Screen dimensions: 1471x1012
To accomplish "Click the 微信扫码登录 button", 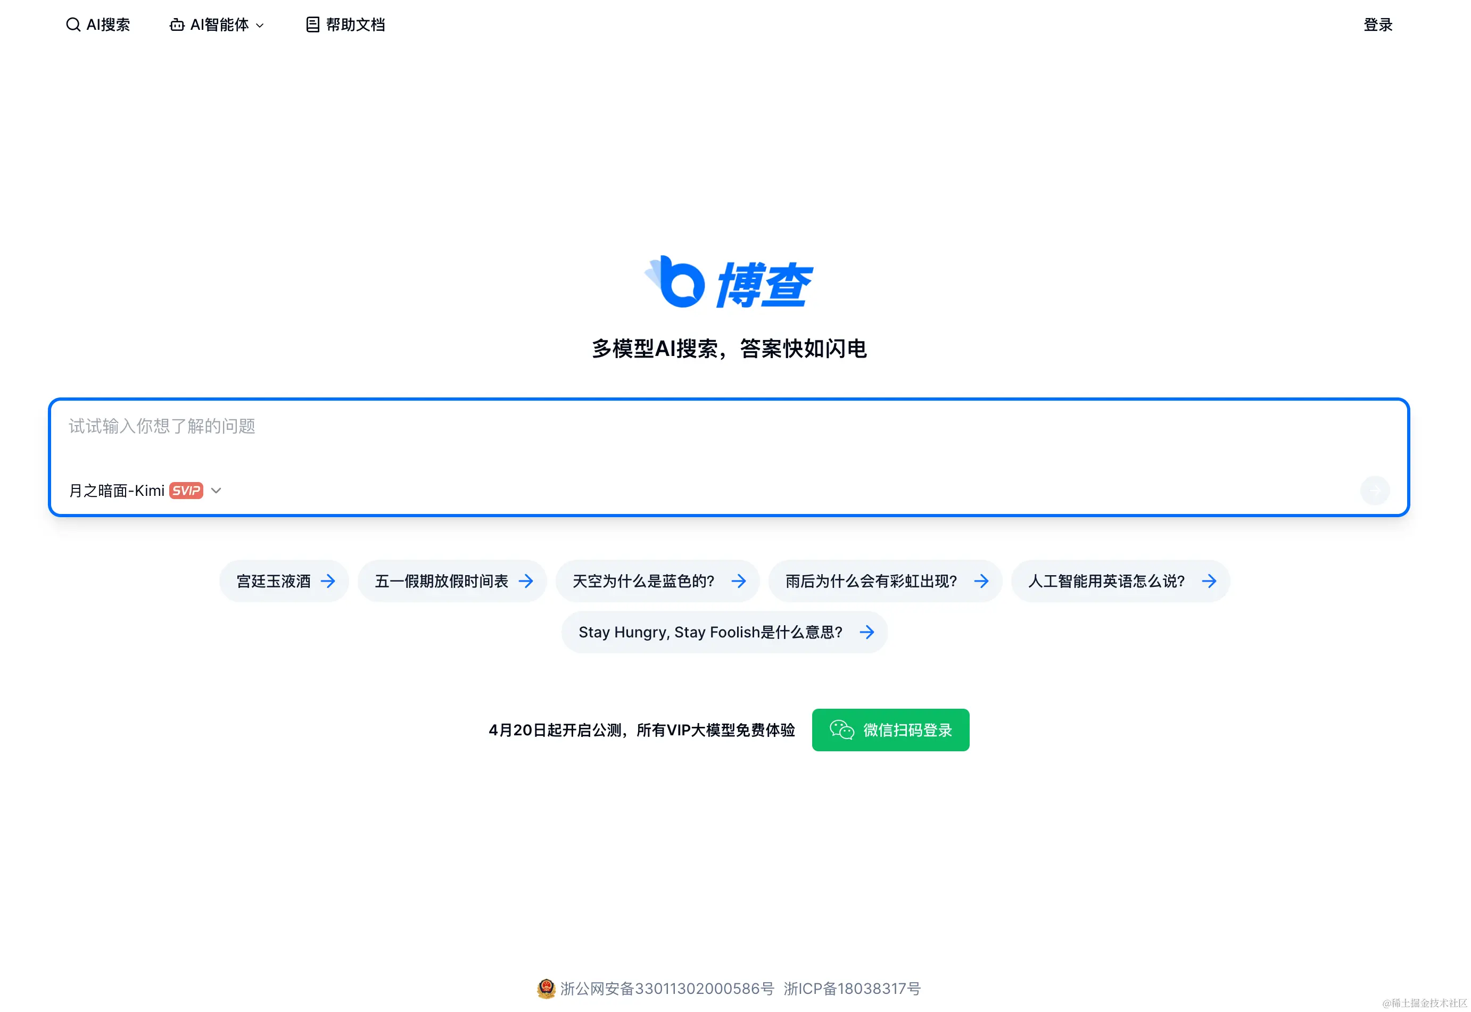I will coord(890,730).
